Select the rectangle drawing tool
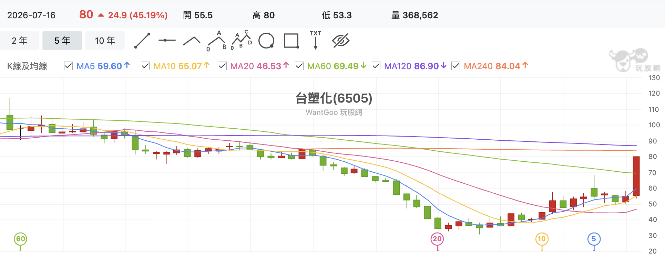This screenshot has height=258, width=665. pos(291,41)
